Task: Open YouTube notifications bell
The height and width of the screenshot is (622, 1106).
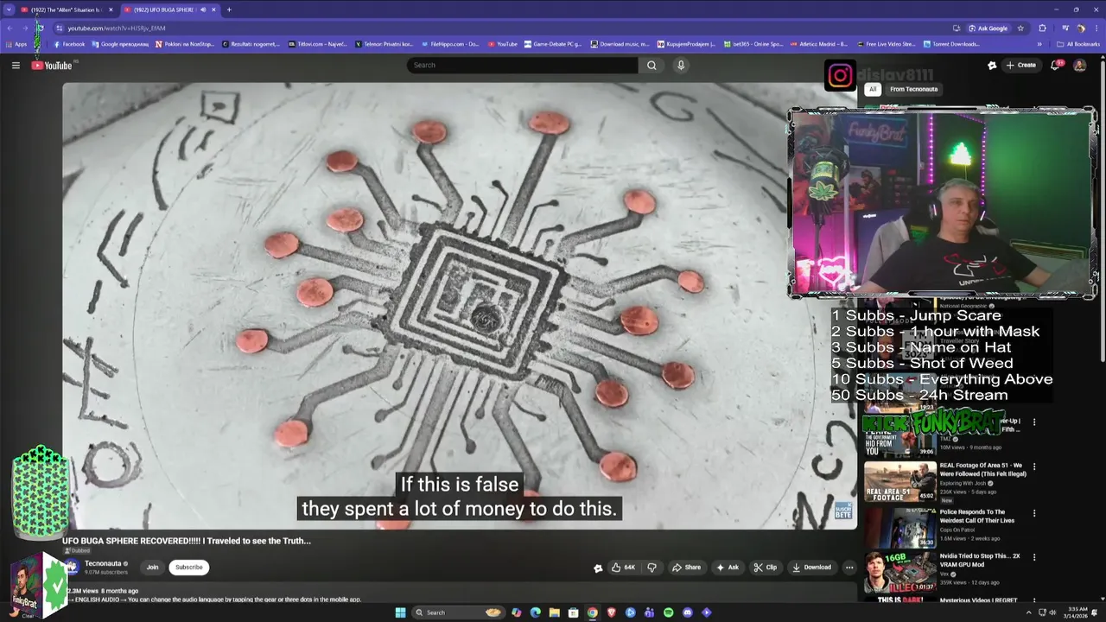Action: pyautogui.click(x=1055, y=65)
